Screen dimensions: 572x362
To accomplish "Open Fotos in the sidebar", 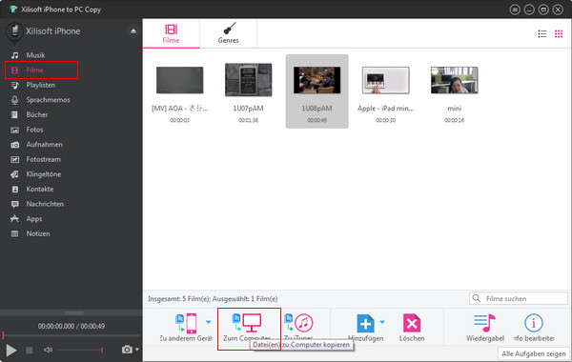I will 34,130.
